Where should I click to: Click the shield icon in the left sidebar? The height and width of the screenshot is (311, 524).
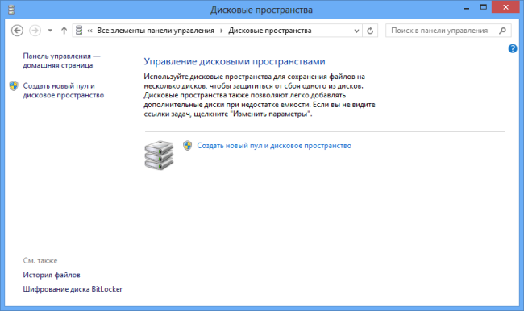click(x=14, y=86)
